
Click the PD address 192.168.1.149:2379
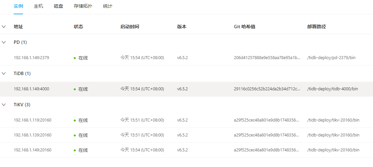(31, 58)
